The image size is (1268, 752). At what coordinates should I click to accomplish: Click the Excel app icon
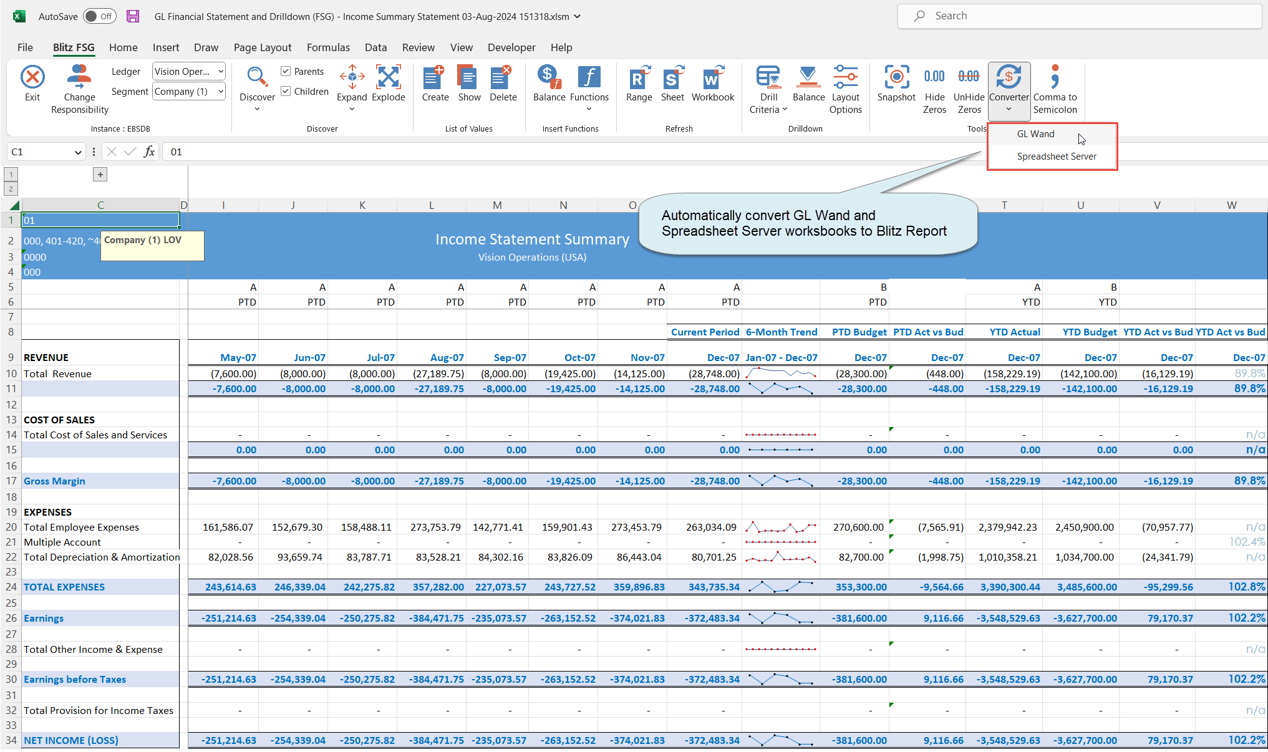point(19,16)
